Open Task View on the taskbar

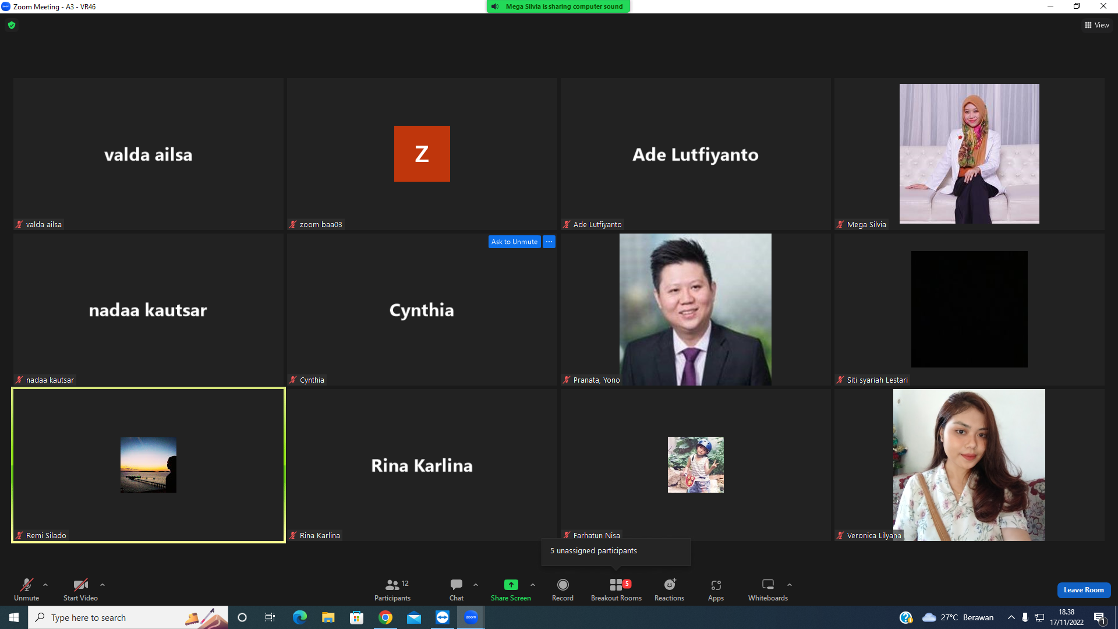click(x=270, y=617)
